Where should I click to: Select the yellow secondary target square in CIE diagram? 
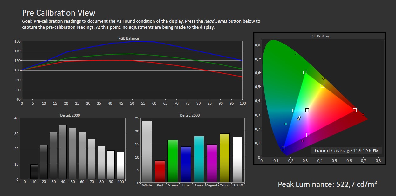pyautogui.click(x=323, y=86)
